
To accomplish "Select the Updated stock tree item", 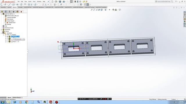I will (x=12, y=23).
